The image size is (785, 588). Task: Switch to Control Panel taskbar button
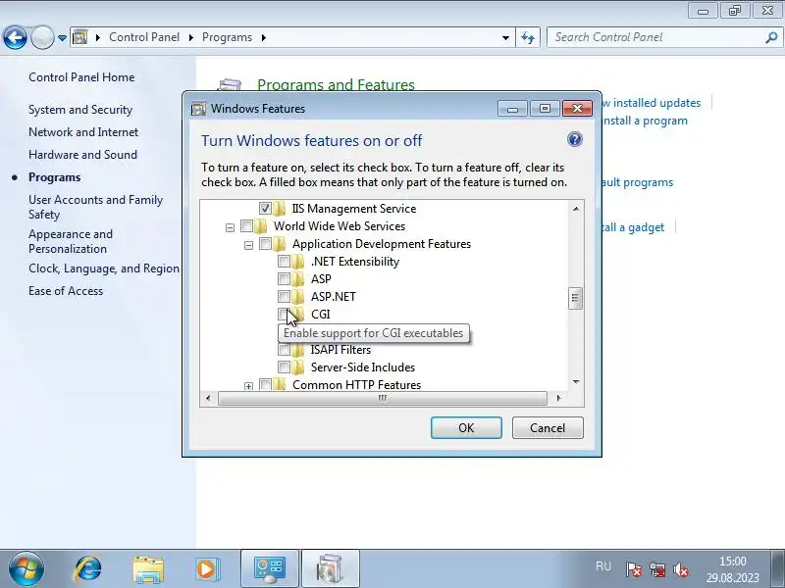tap(270, 569)
